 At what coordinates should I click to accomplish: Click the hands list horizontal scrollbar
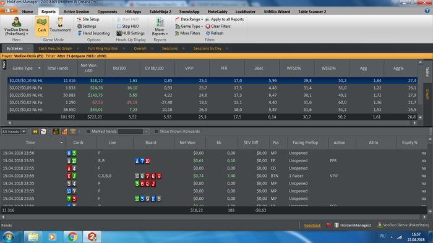(x=214, y=217)
